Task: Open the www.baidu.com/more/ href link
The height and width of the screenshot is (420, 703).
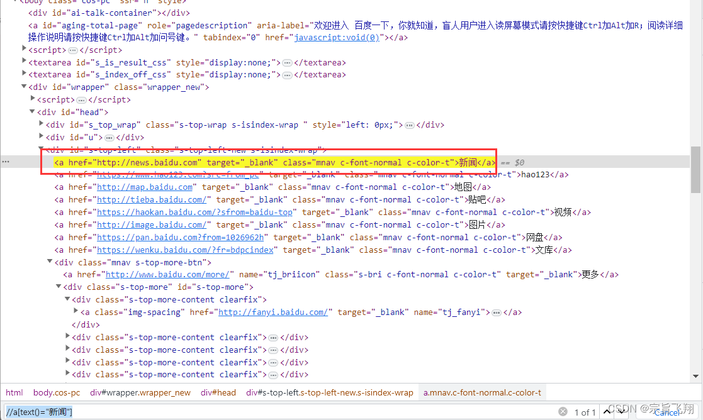Action: coord(167,275)
